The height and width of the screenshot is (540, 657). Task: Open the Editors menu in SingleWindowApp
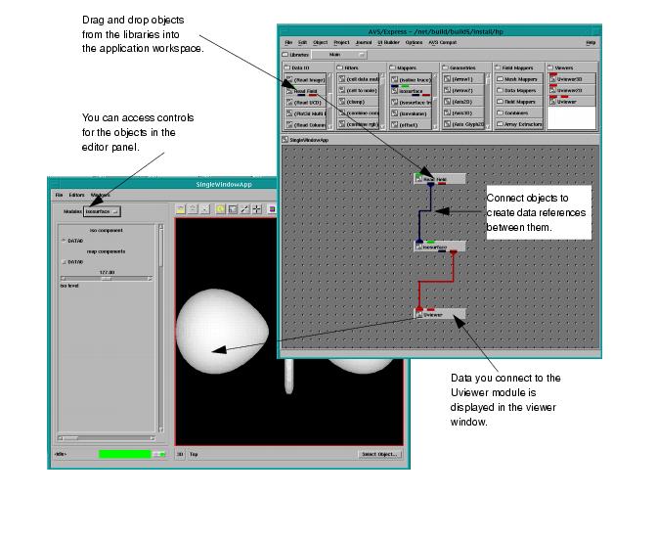click(76, 197)
